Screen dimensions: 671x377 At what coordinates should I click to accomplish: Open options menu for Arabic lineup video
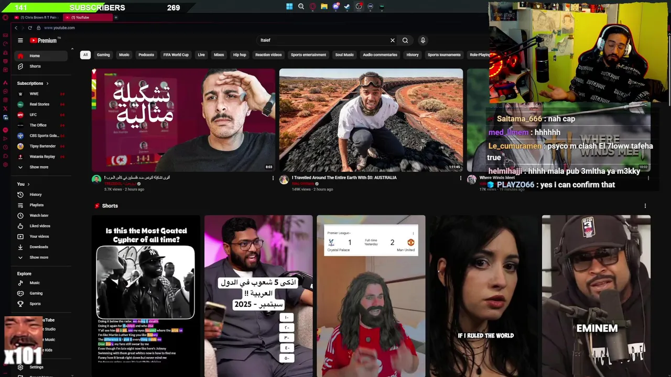coord(273,178)
